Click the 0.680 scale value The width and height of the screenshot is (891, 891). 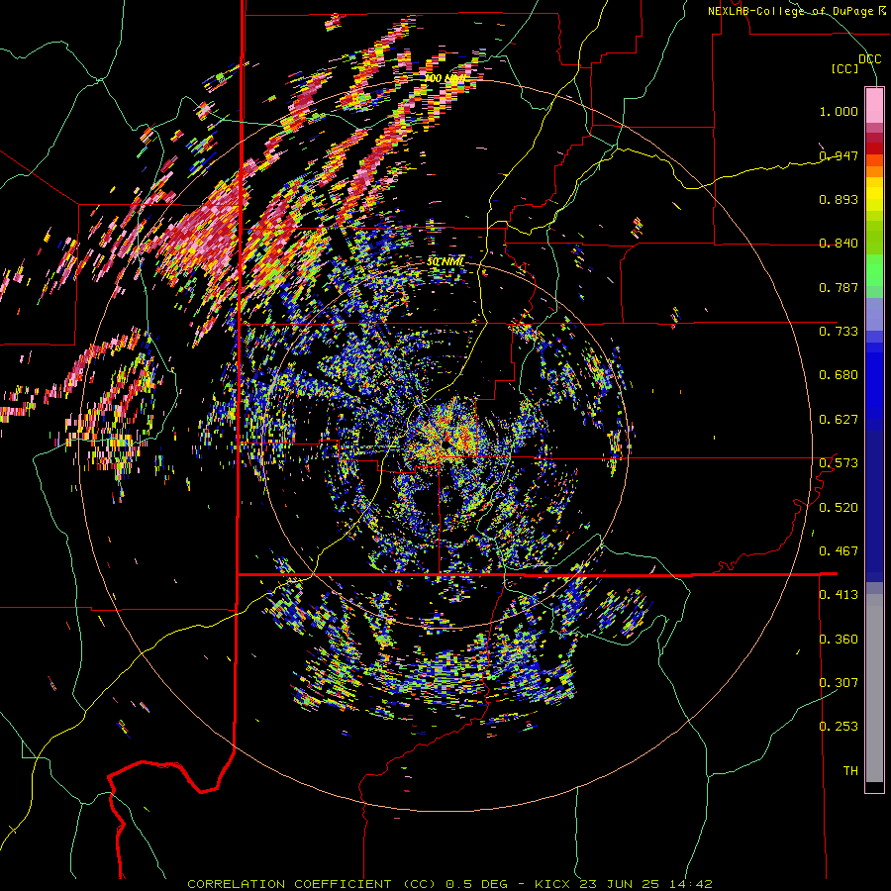click(839, 375)
